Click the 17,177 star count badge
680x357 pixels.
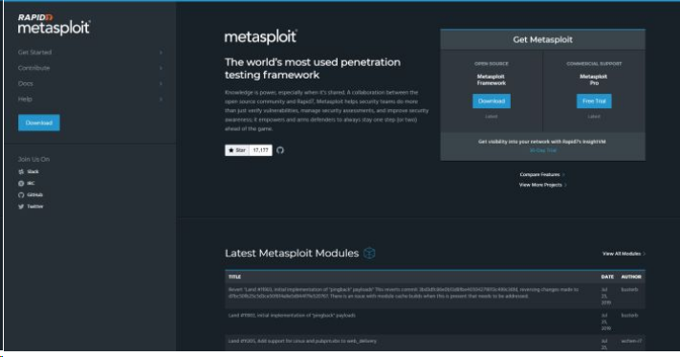[261, 150]
